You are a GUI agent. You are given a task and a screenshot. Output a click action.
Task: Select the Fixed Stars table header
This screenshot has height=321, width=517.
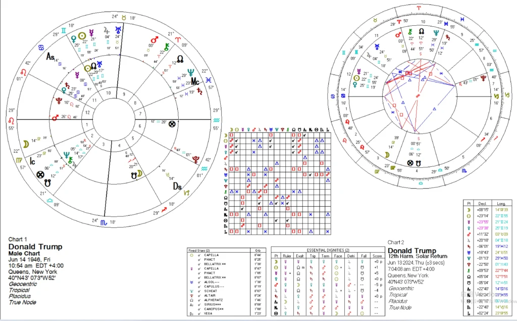[199, 250]
